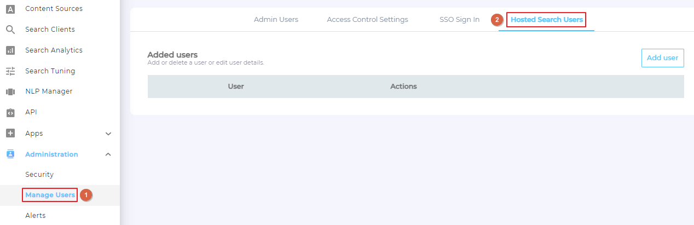The height and width of the screenshot is (225, 694).
Task: Select the Hosted Search Users tab
Action: 546,20
